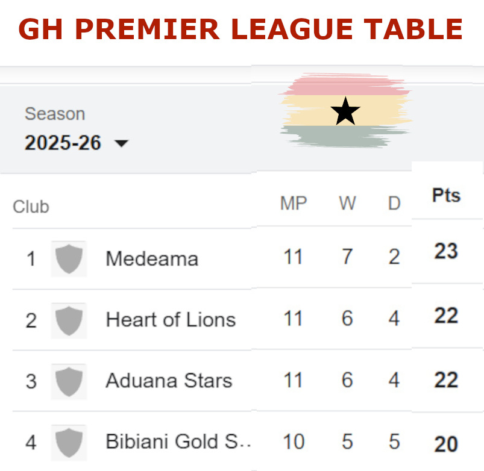This screenshot has width=484, height=471.
Task: Click the Ghana flag star graphic
Action: pos(345,112)
